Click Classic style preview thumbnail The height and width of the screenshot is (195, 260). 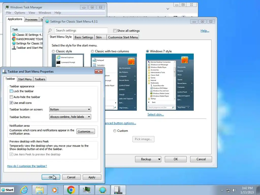[68, 60]
